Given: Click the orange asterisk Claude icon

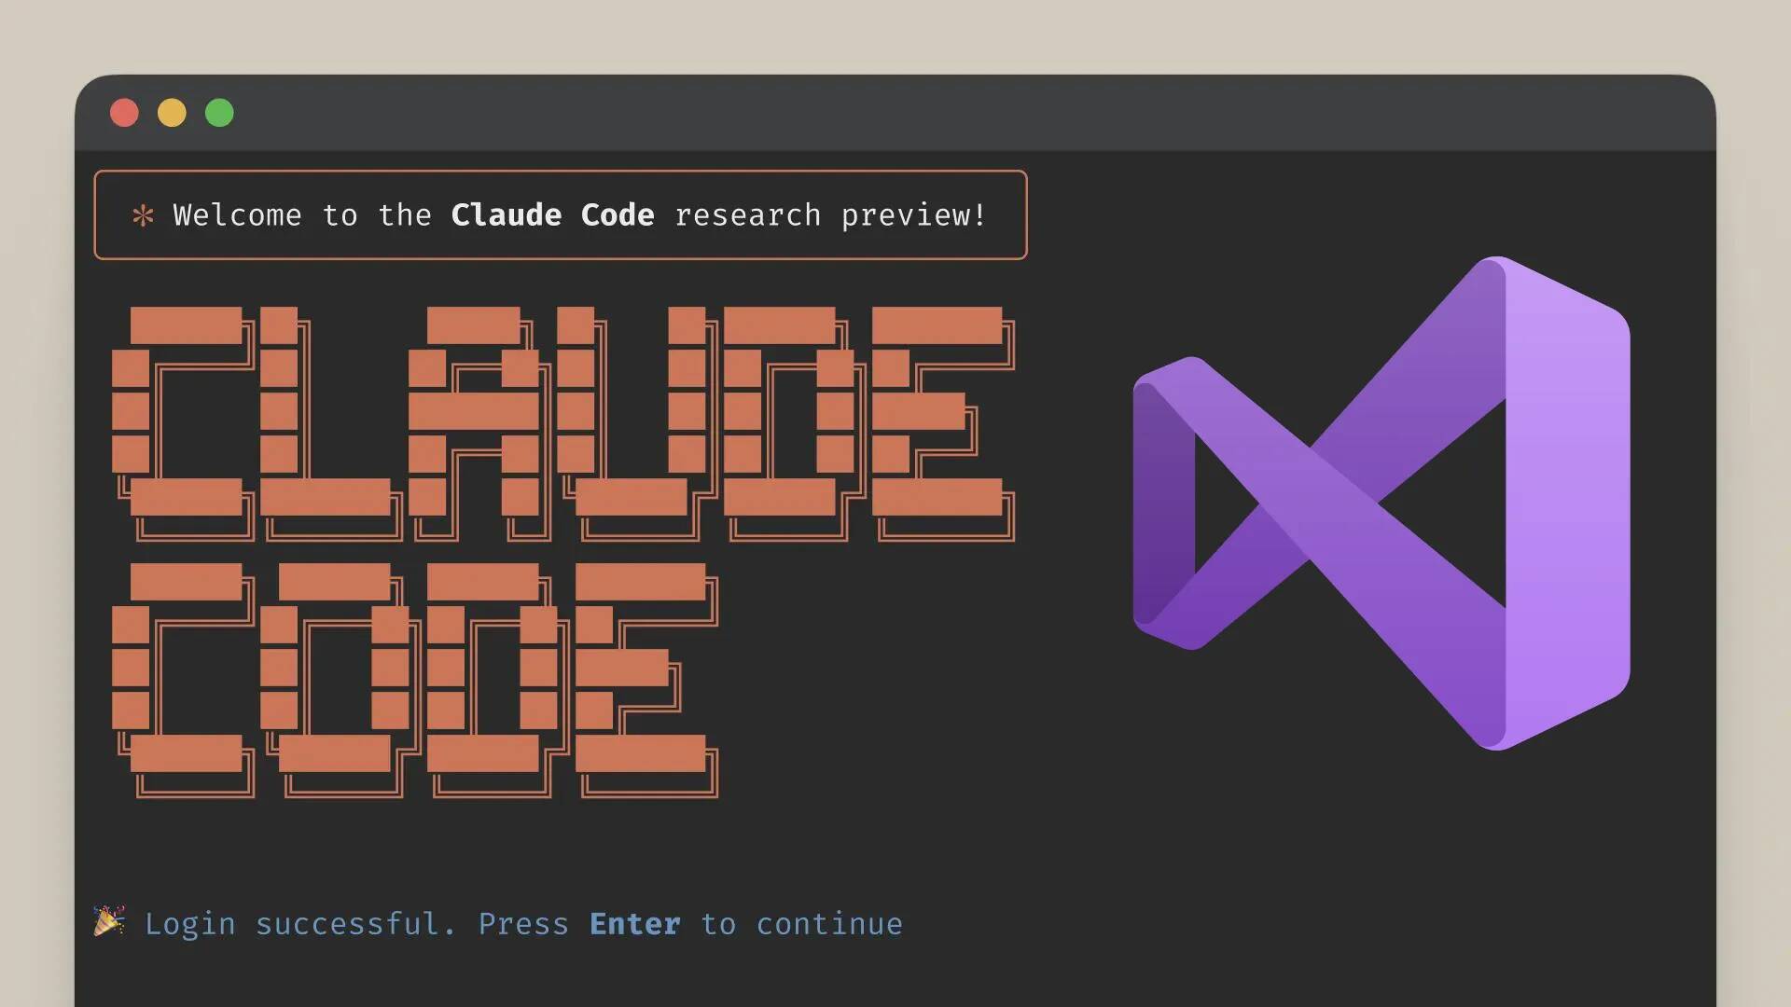Looking at the screenshot, I should (143, 216).
